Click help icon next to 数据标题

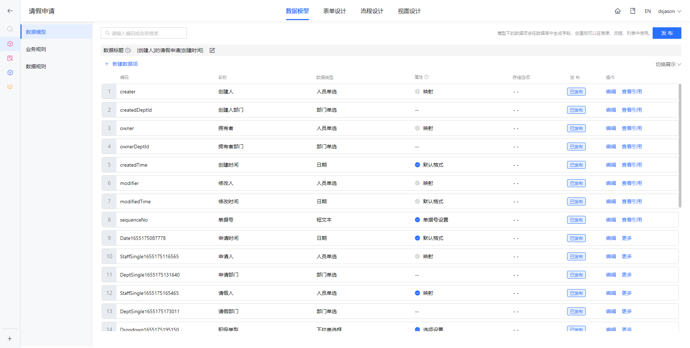pos(128,50)
